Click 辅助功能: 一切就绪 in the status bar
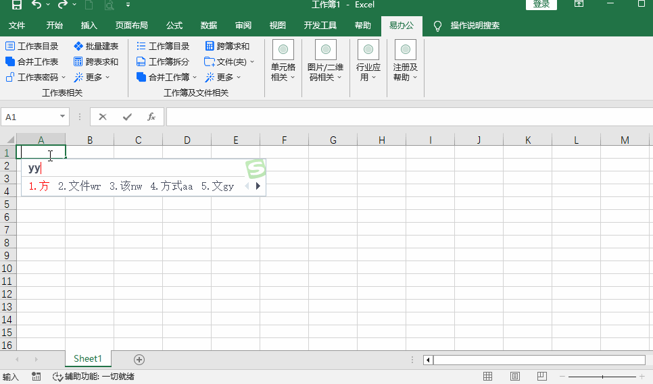 [94, 377]
